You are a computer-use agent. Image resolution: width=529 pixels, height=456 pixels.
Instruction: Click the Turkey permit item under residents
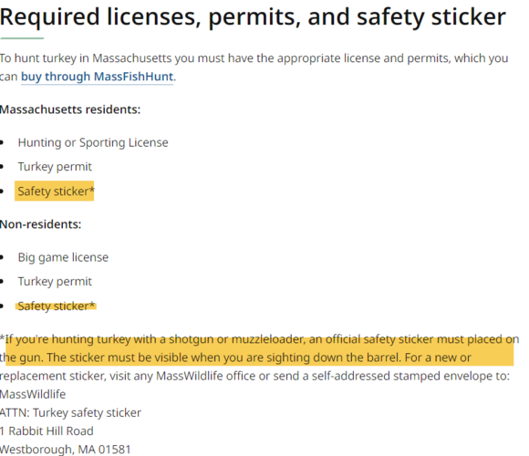tap(55, 167)
